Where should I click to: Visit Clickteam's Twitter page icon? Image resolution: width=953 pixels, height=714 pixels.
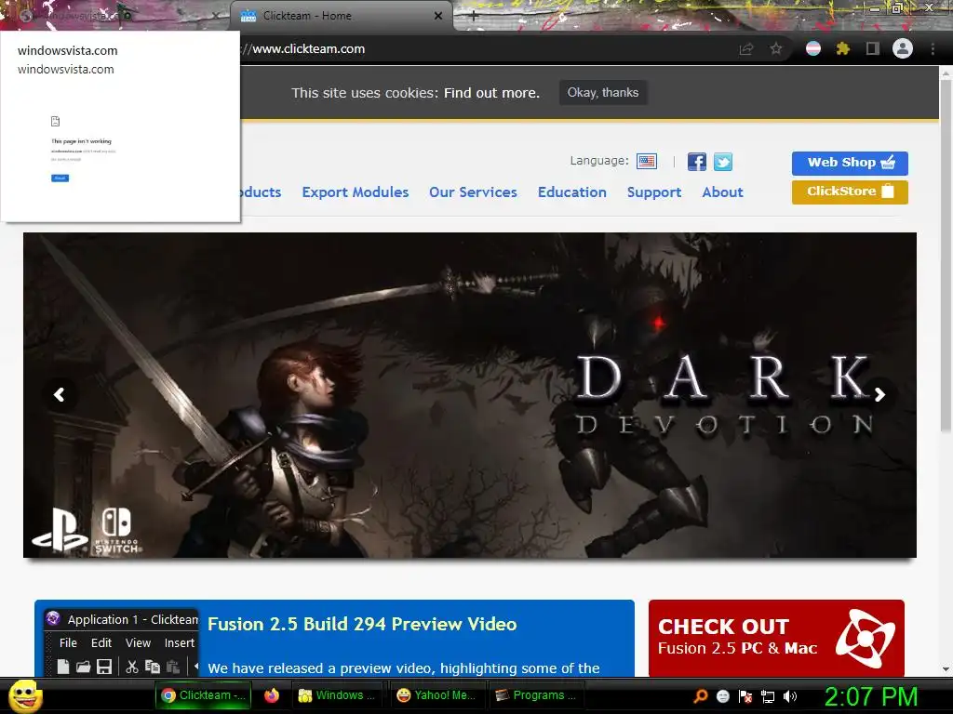pos(722,162)
